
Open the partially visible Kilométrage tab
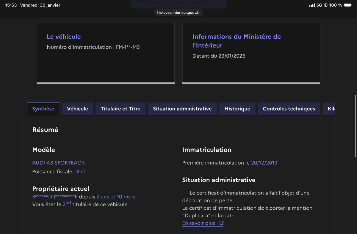(x=331, y=109)
